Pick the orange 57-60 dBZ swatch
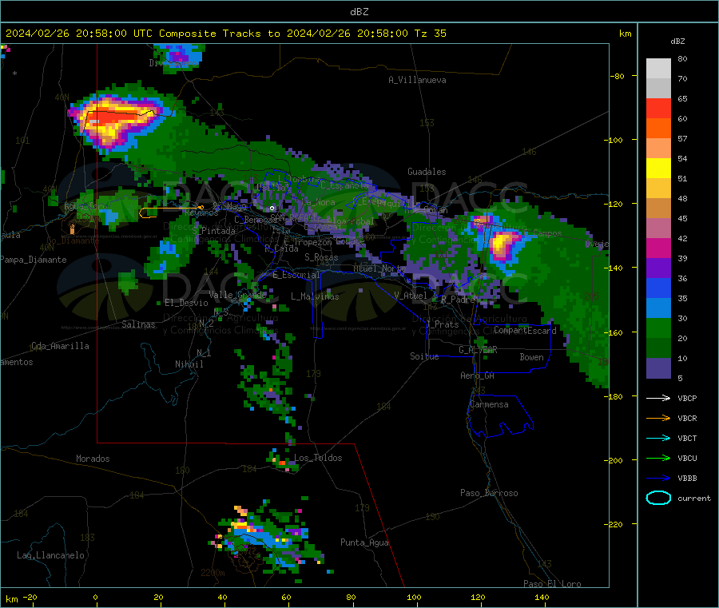The image size is (719, 608). [x=658, y=129]
